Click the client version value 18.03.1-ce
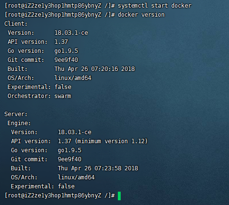 tap(71, 33)
